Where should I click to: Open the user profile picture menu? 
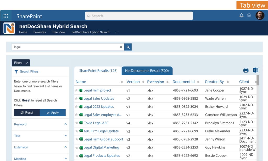tap(260, 15)
